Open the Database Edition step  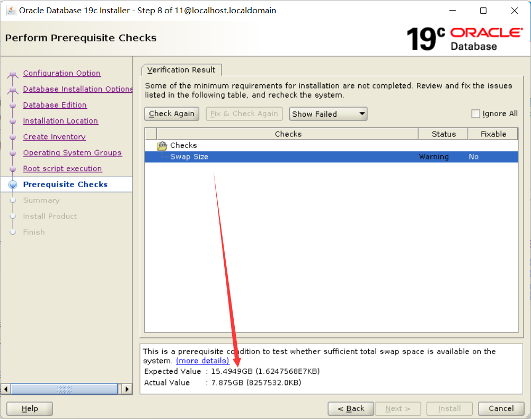(55, 105)
